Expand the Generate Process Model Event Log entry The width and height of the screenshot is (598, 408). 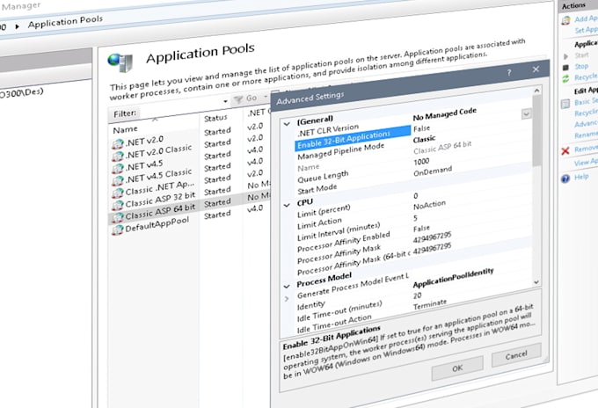287,299
